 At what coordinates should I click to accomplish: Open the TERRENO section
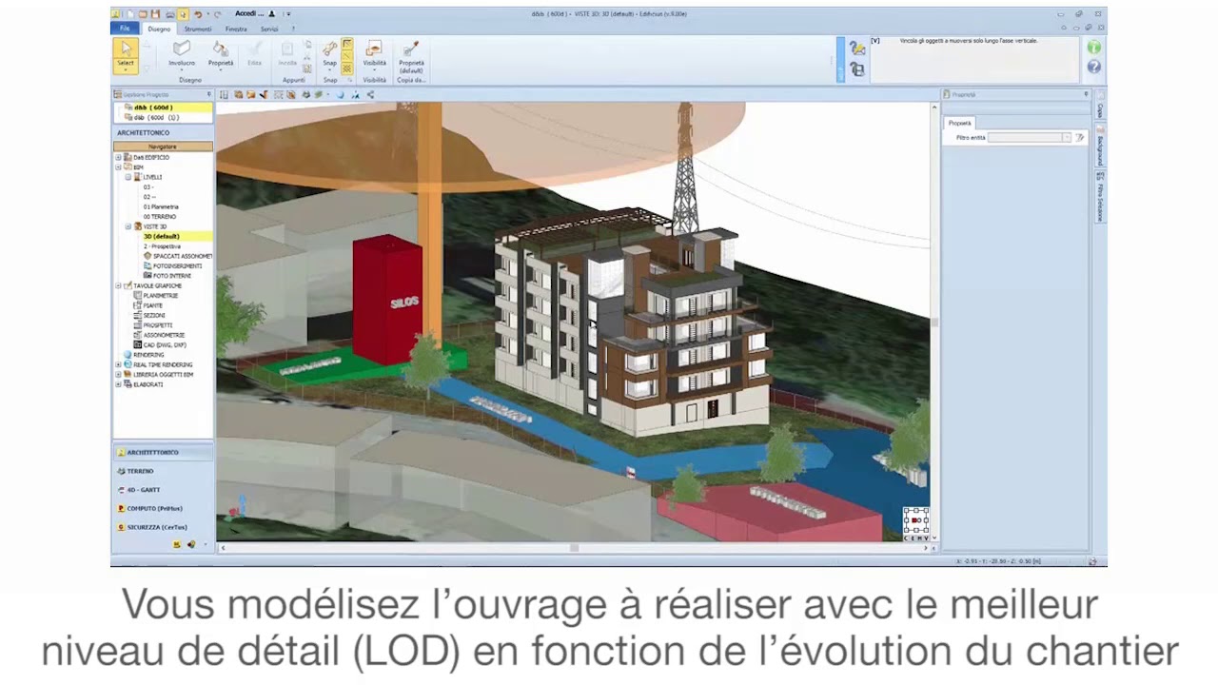163,471
